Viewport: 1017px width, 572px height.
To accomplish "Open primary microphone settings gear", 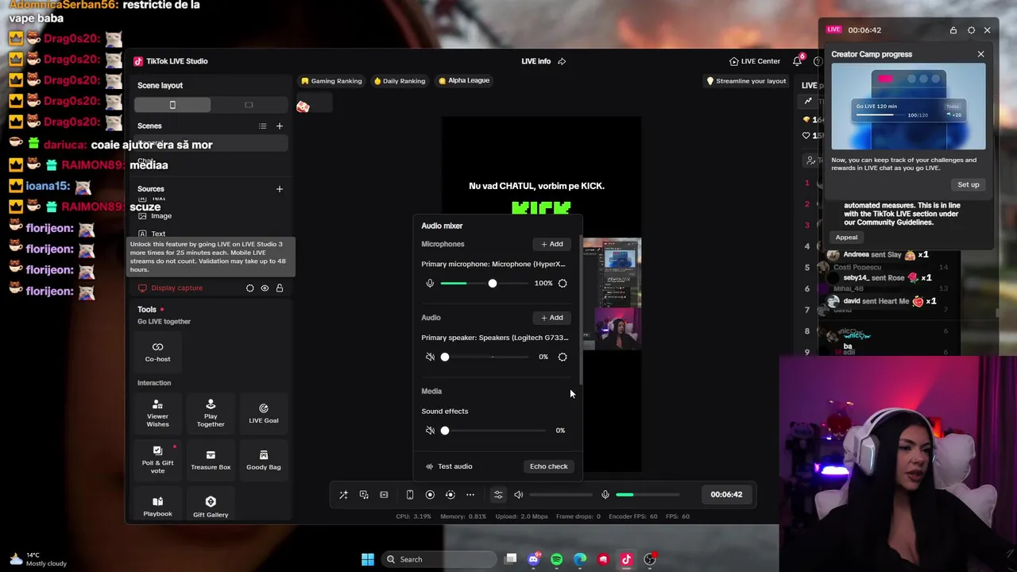I will tap(563, 283).
